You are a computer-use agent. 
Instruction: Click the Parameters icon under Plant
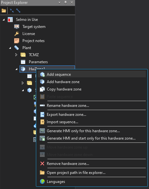pos(23,62)
